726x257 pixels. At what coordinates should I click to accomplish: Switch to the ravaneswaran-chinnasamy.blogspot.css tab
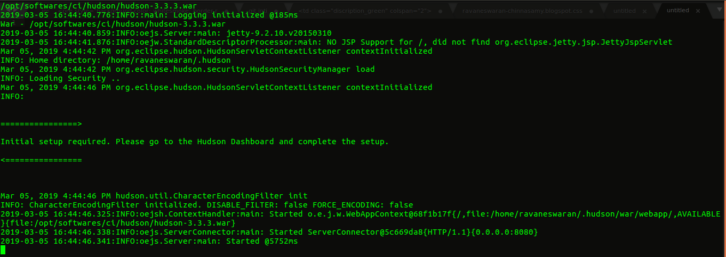click(x=522, y=11)
